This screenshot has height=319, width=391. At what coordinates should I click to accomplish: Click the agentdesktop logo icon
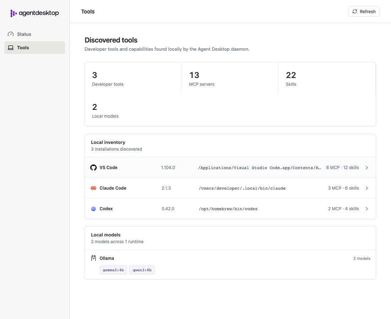(x=14, y=13)
